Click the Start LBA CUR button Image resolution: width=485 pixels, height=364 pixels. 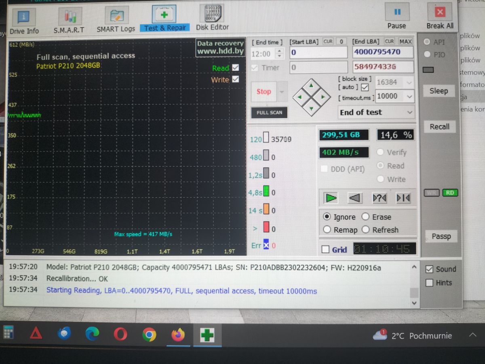pos(328,41)
